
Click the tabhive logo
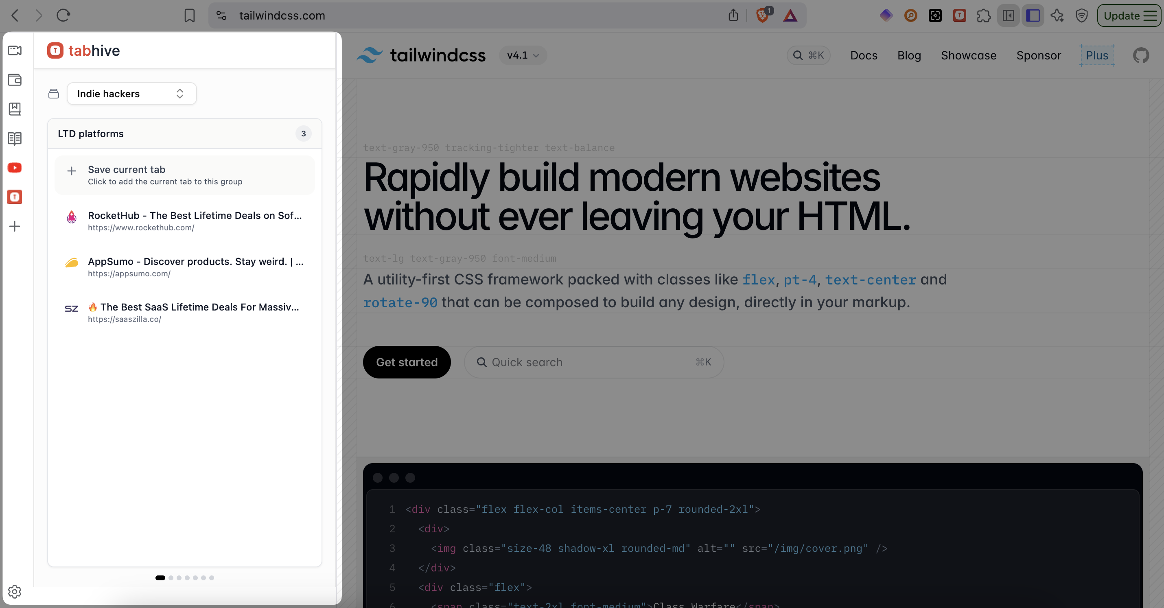83,50
